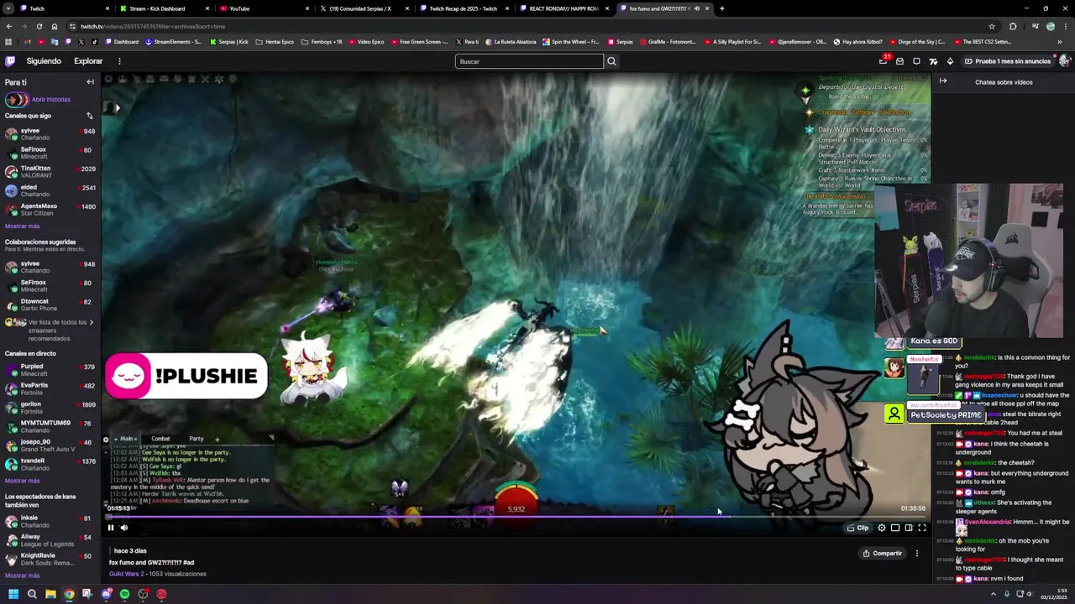The width and height of the screenshot is (1075, 604).
Task: Open josepo_90 Grand Theft Auto V channel
Action: pos(50,445)
